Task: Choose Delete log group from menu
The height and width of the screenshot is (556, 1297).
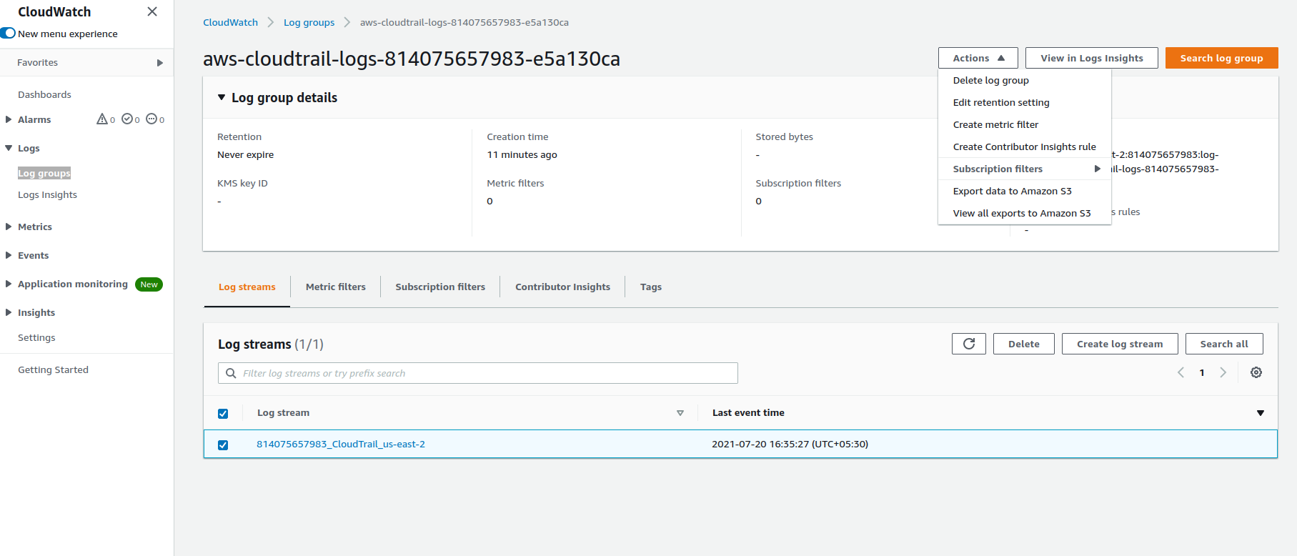Action: click(x=1024, y=80)
